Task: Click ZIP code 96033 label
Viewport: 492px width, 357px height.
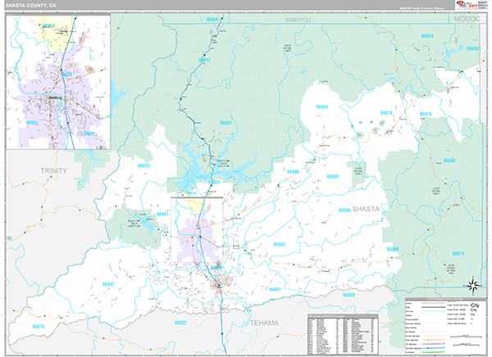Action: [143, 165]
